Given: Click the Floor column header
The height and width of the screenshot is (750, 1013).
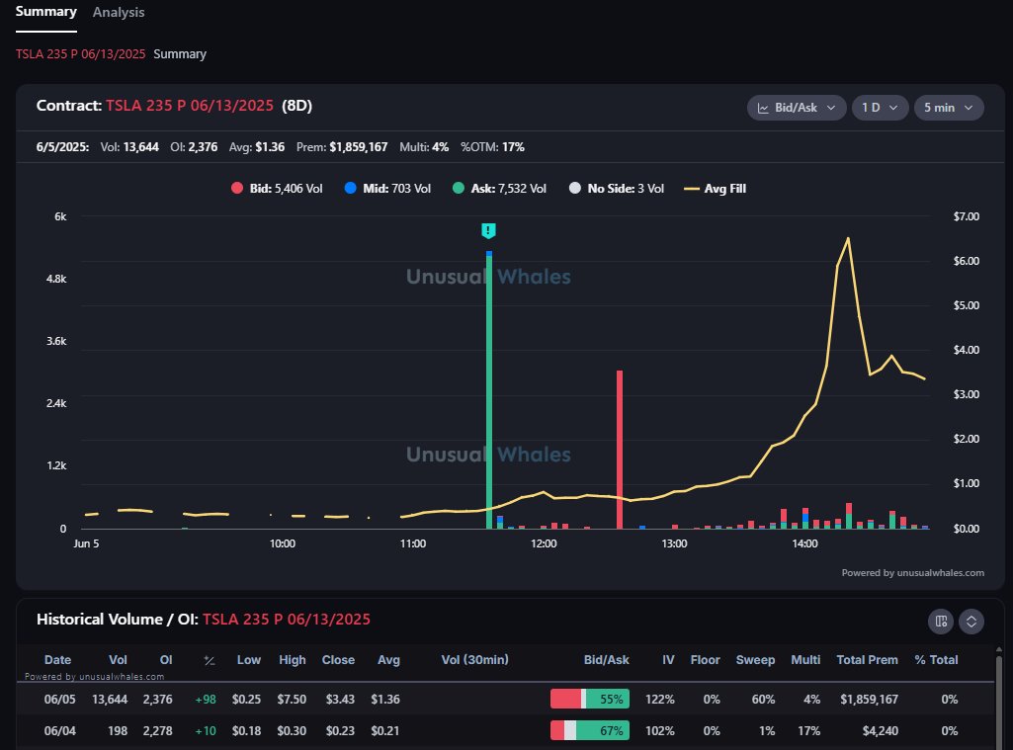Looking at the screenshot, I should (x=705, y=659).
